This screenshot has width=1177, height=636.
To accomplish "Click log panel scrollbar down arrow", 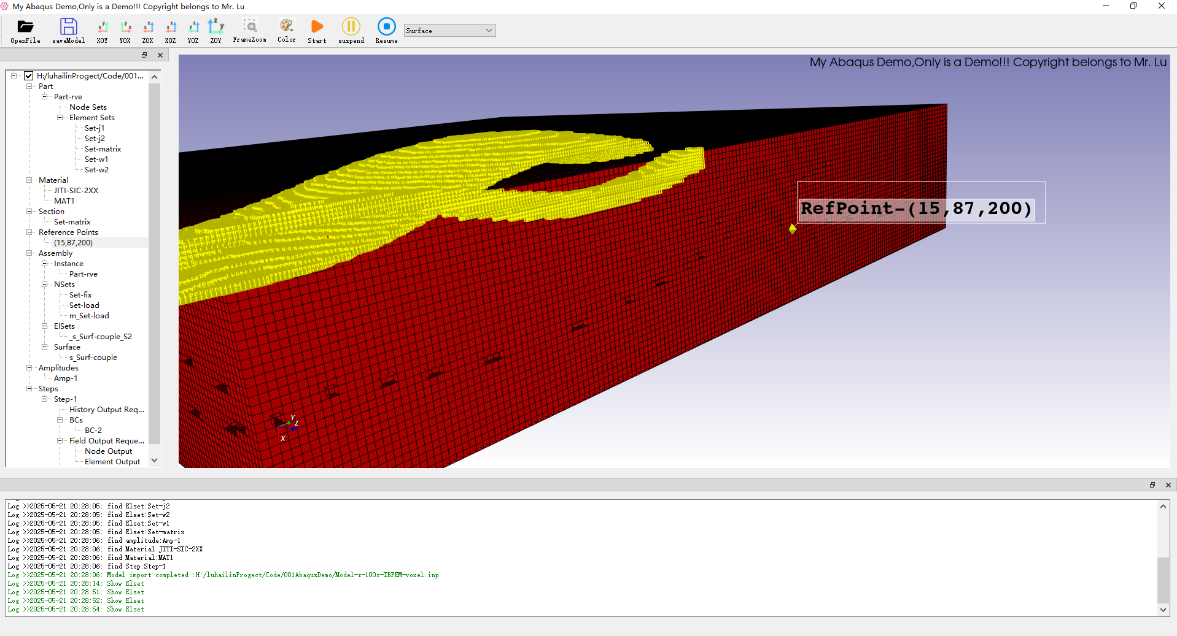I will point(1163,610).
